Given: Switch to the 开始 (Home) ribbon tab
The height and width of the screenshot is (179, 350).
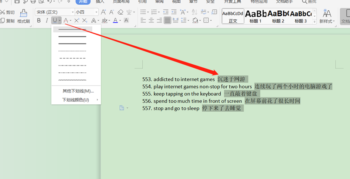Looking at the screenshot, I should coord(83,2).
